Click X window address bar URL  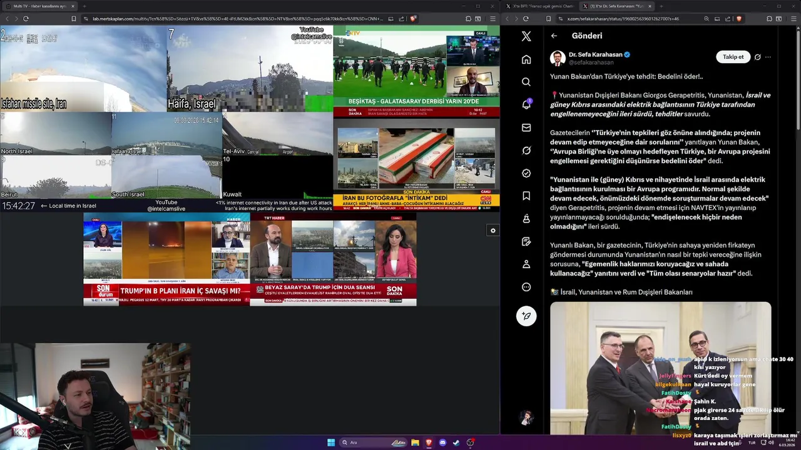623,19
